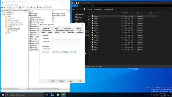Switch to the Member Of tab
This screenshot has height=97, width=172.
pos(46,28)
